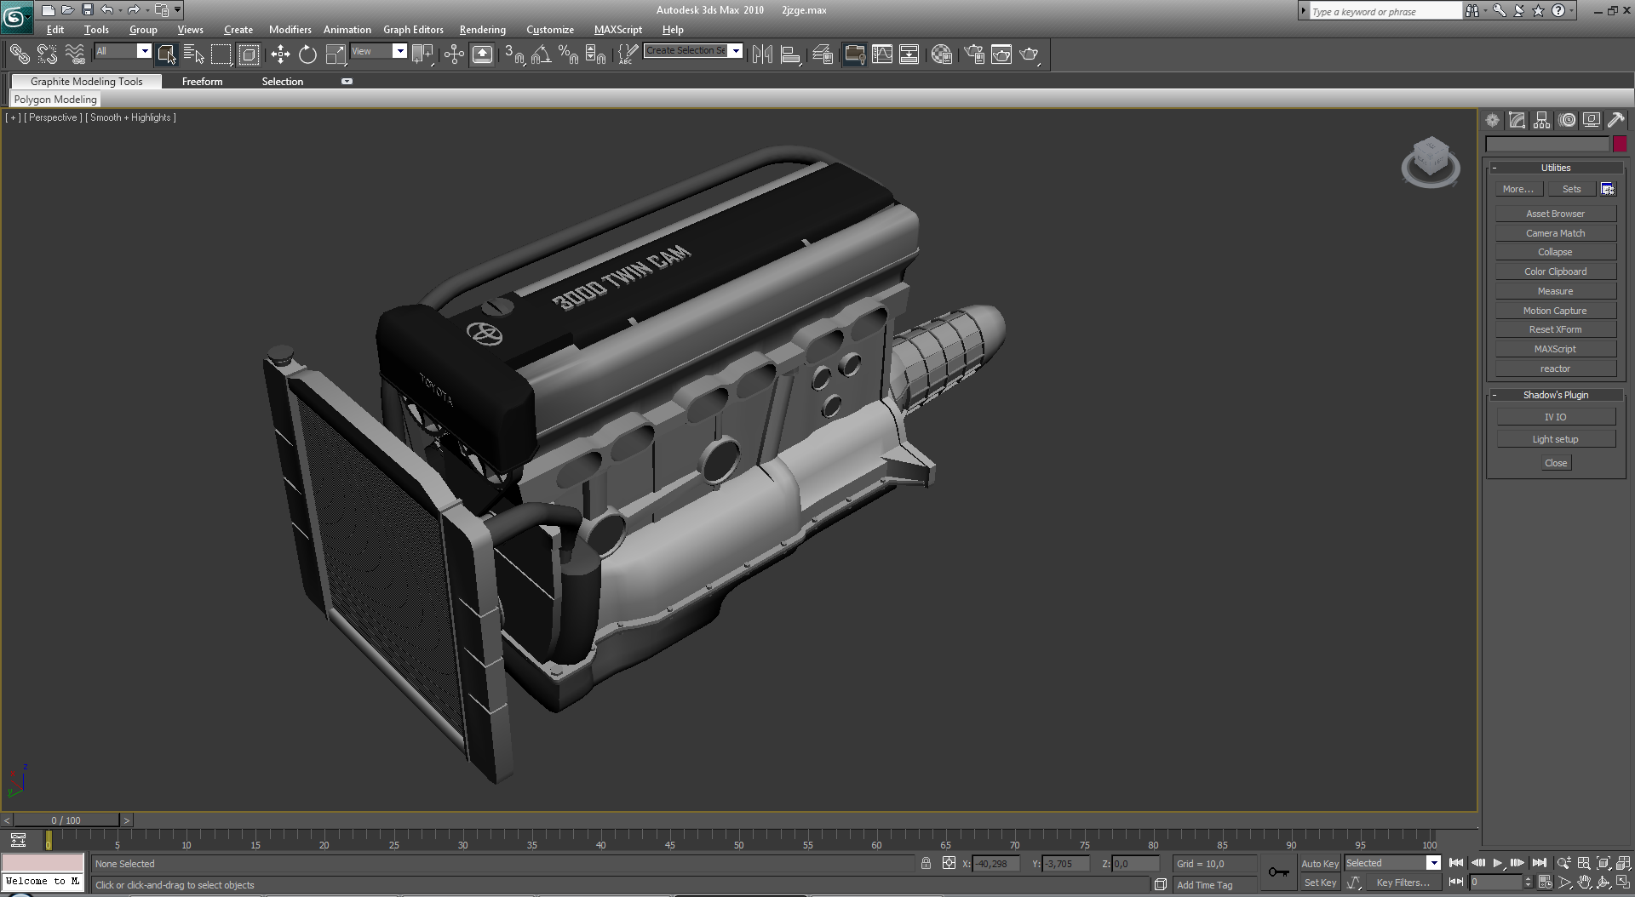Activate the Select Object tool

166,54
